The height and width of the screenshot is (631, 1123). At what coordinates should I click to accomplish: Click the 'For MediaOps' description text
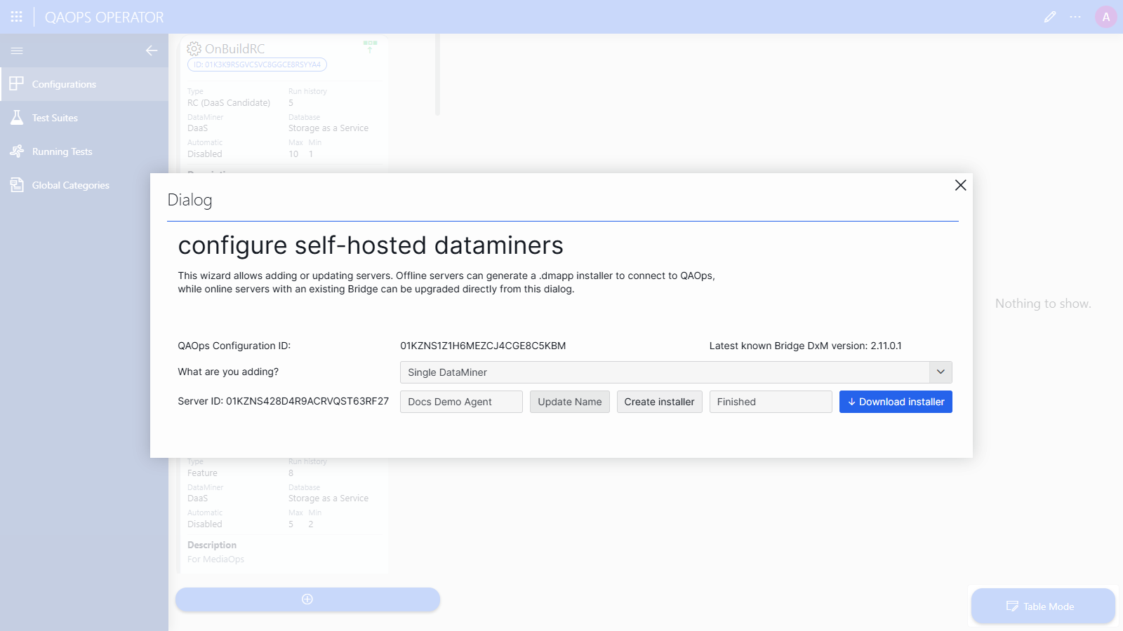click(x=216, y=559)
